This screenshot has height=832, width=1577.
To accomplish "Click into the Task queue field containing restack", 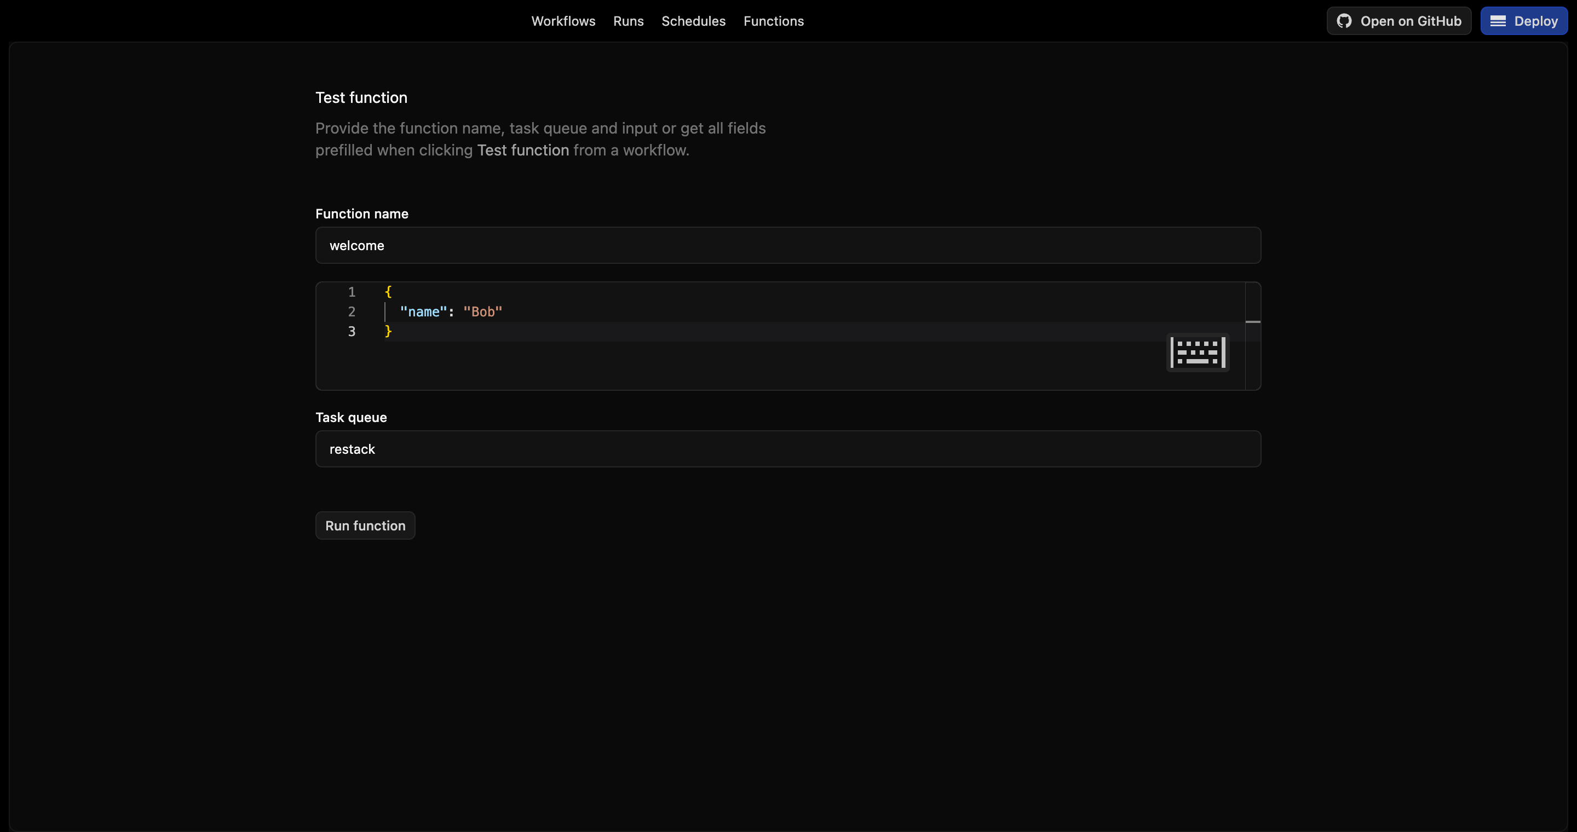I will pyautogui.click(x=788, y=449).
